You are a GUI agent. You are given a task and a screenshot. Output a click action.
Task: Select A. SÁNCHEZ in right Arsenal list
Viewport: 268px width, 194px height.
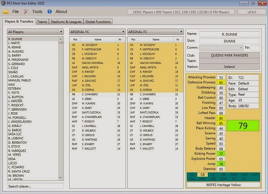click(155, 80)
